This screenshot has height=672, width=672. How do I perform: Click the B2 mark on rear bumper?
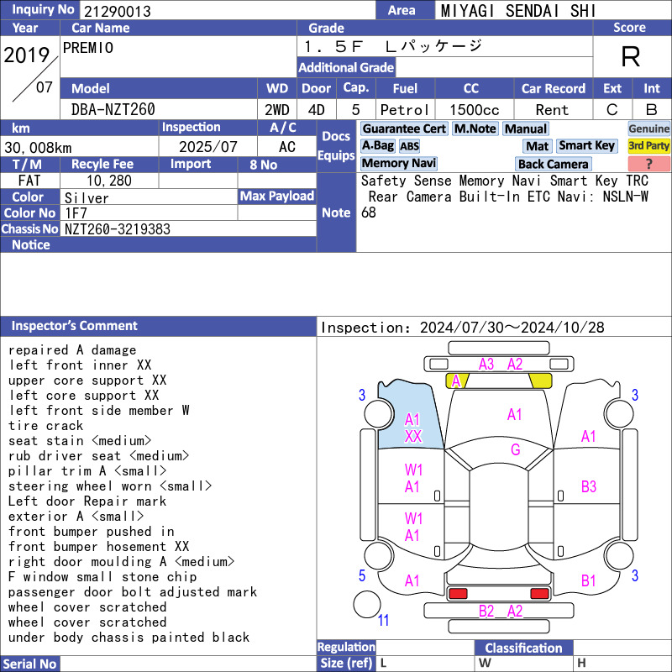point(486,611)
